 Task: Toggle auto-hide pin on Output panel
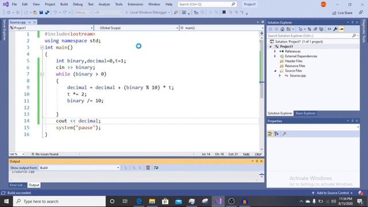(x=257, y=161)
